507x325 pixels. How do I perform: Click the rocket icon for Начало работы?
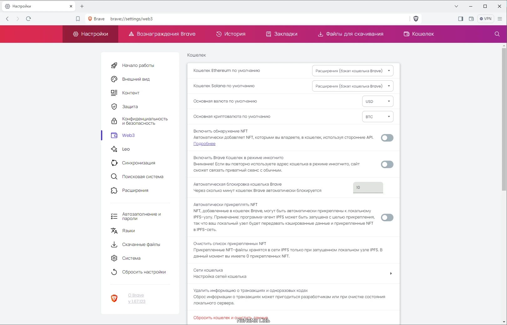[114, 65]
